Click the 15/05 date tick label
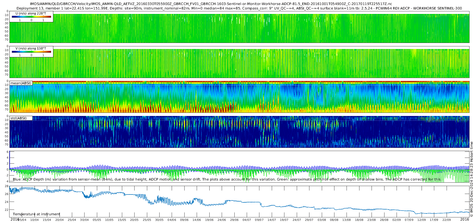 click(x=122, y=220)
